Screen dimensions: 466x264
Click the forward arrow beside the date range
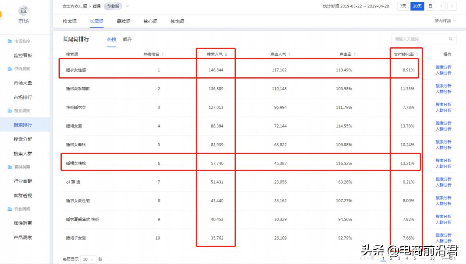pyautogui.click(x=452, y=6)
